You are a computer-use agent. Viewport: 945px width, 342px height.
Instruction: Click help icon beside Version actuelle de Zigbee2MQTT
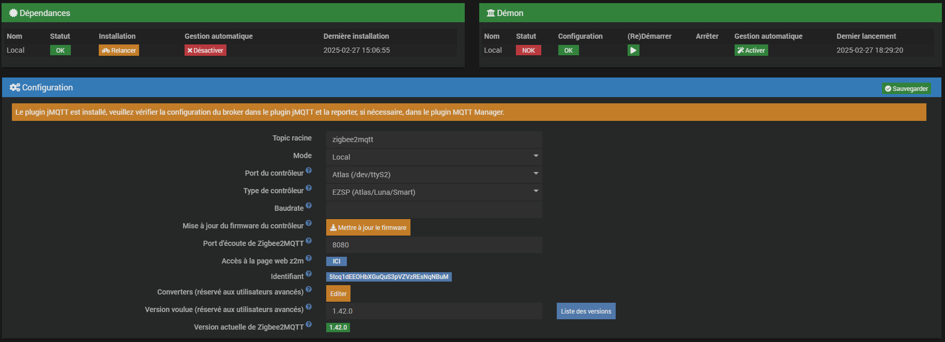309,324
